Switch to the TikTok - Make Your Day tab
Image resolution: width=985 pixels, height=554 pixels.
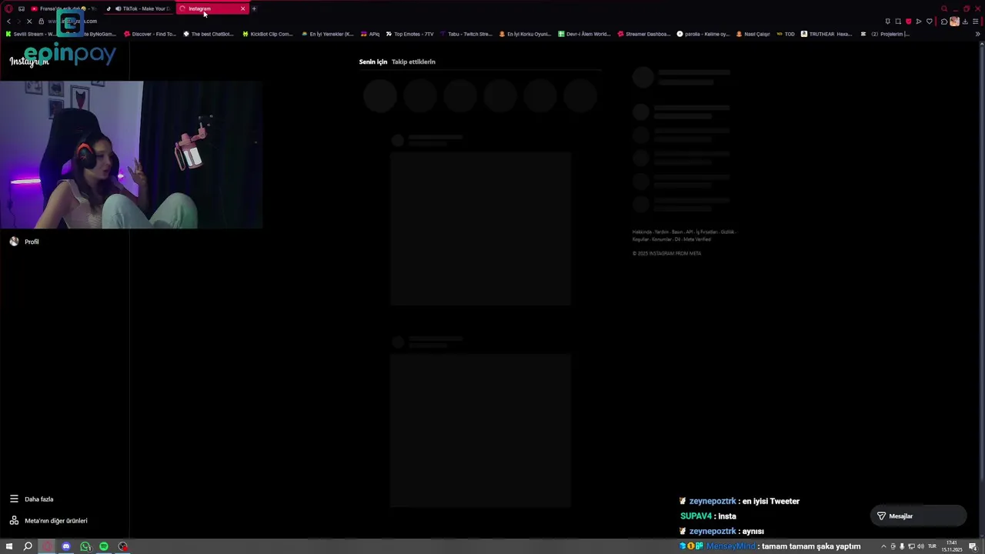140,8
